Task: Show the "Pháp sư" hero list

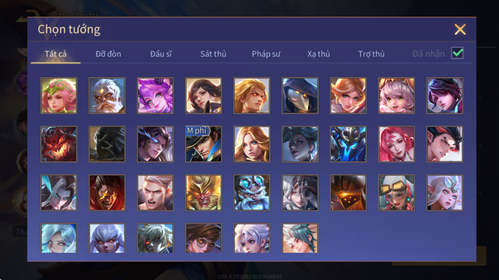Action: [x=266, y=54]
